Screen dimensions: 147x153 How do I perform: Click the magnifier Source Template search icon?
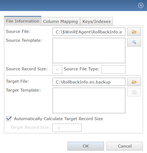pos(134,42)
